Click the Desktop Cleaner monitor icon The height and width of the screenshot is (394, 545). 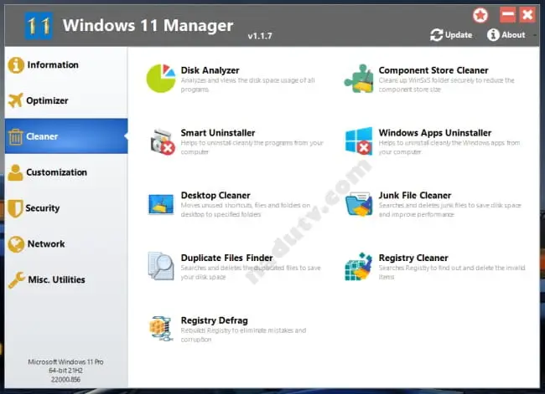[x=161, y=204]
